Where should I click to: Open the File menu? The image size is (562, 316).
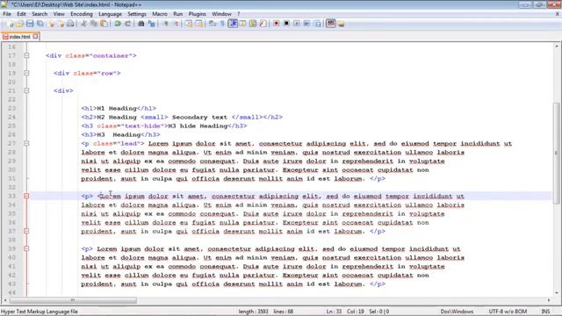(x=7, y=14)
